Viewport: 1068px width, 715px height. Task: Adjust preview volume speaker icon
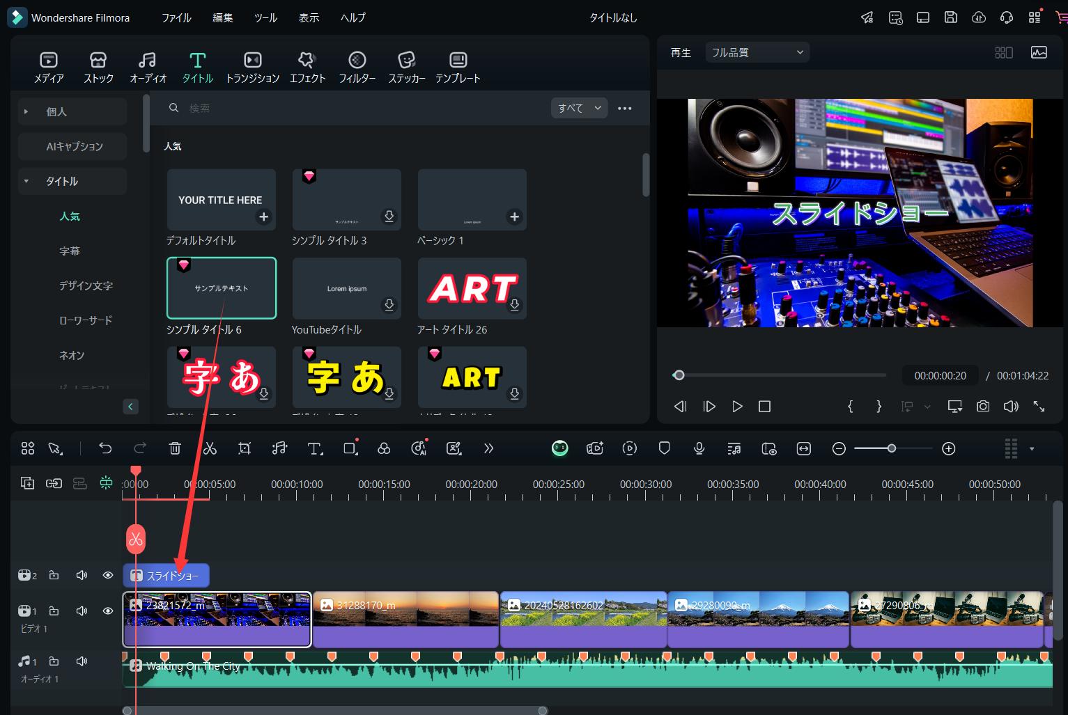[x=1011, y=406]
